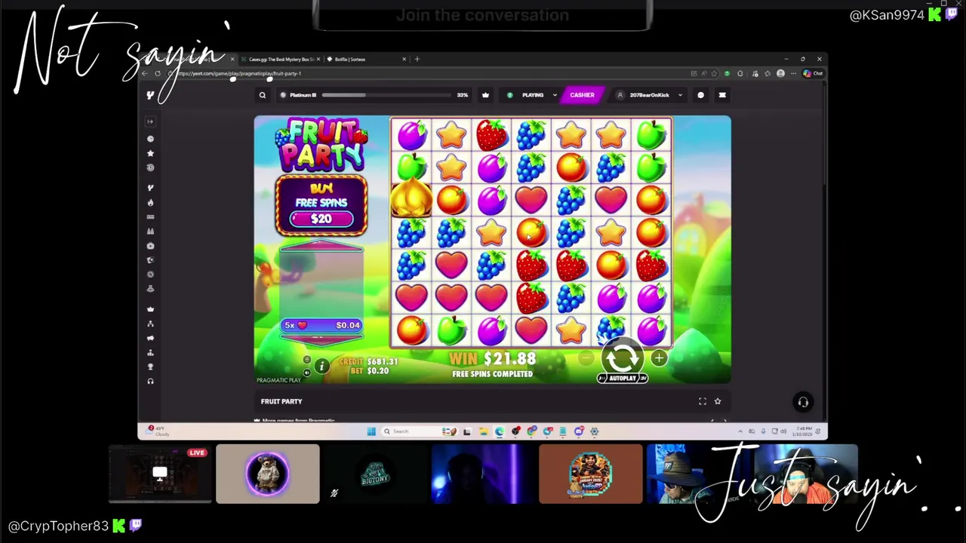Expand sidebar arrow toggle icon

(x=150, y=121)
